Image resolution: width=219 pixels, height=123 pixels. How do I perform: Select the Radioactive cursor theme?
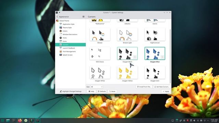click(x=100, y=20)
